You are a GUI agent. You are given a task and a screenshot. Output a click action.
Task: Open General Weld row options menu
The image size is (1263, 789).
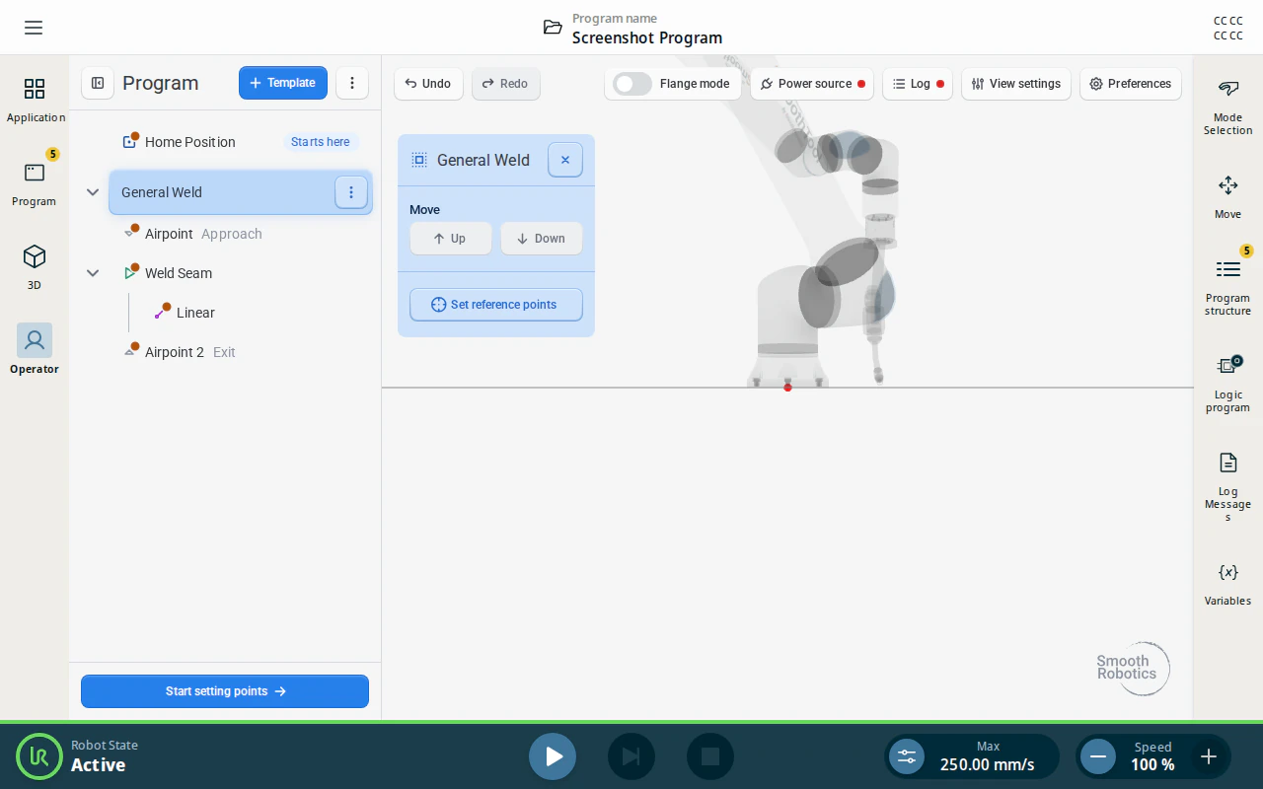[x=351, y=192]
